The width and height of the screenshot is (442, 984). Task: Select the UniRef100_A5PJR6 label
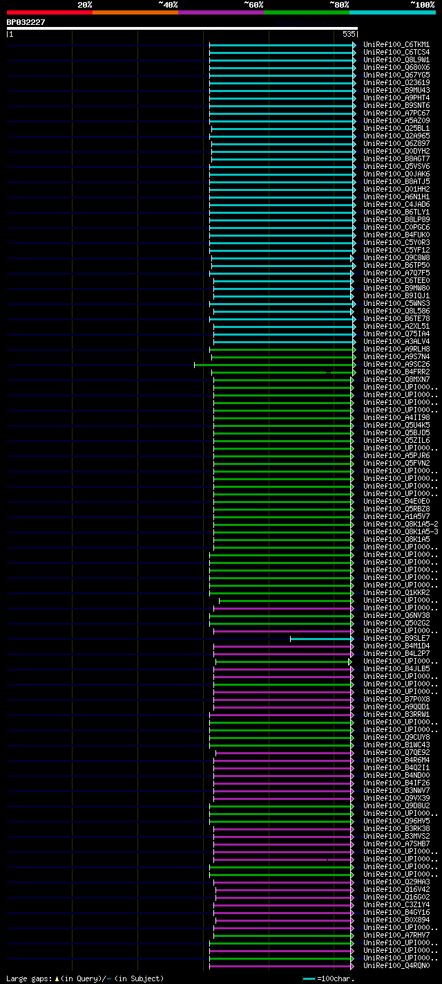click(396, 455)
